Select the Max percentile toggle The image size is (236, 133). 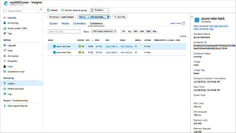[155, 31]
